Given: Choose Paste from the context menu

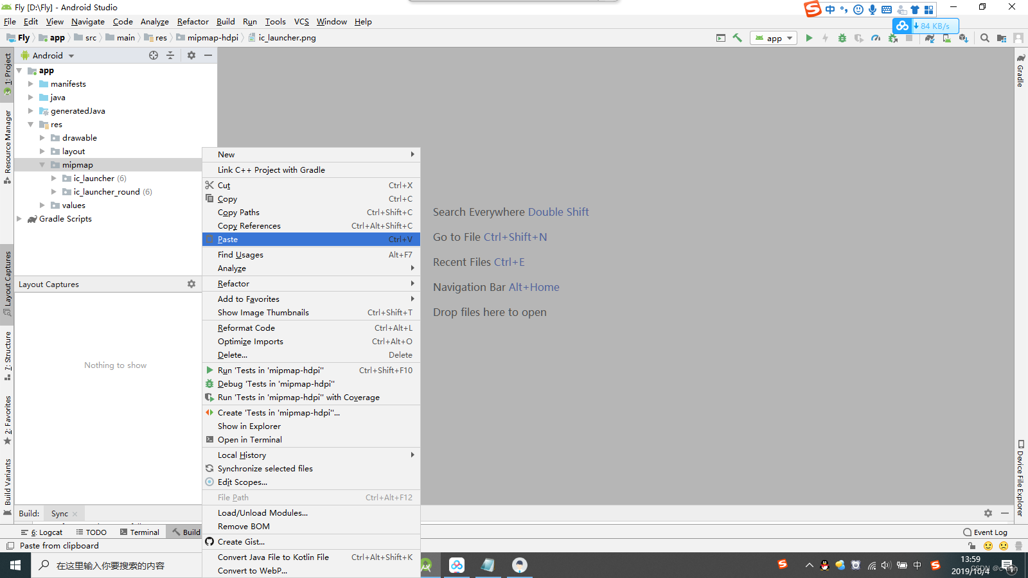Looking at the screenshot, I should 311,240.
